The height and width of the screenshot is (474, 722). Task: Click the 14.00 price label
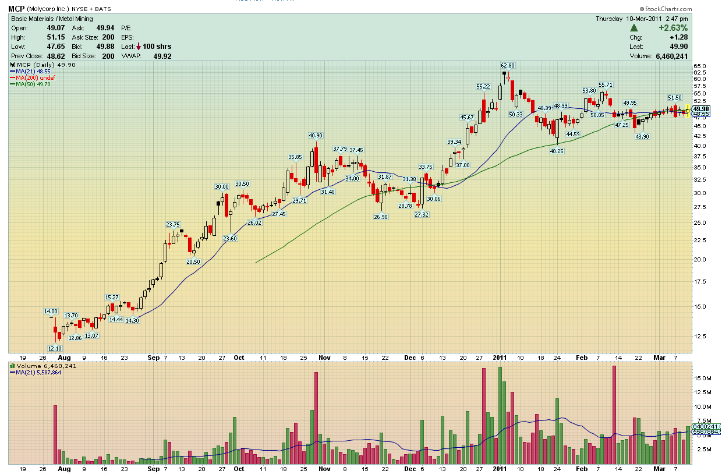point(51,311)
